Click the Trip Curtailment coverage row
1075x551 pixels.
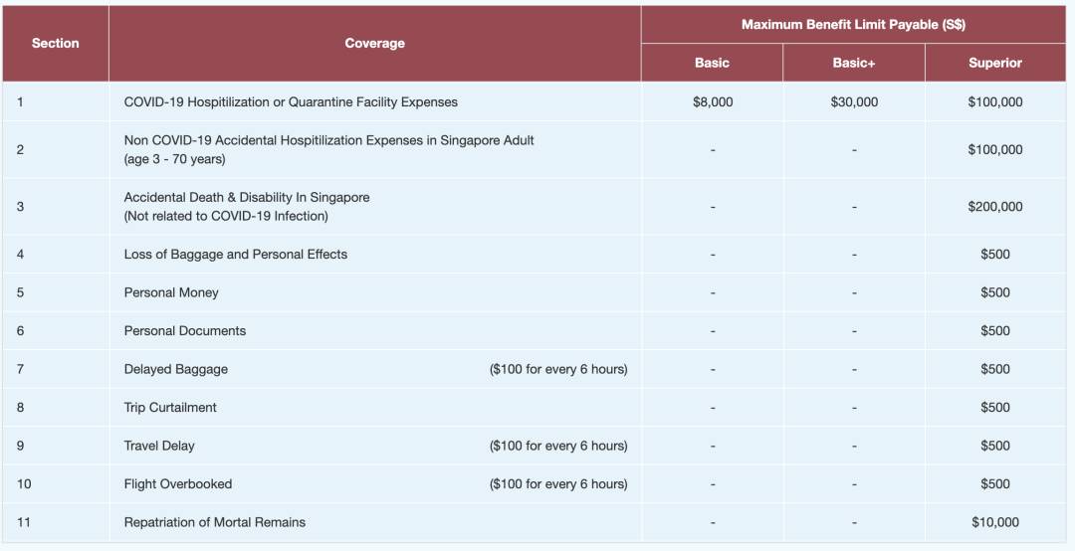(170, 407)
